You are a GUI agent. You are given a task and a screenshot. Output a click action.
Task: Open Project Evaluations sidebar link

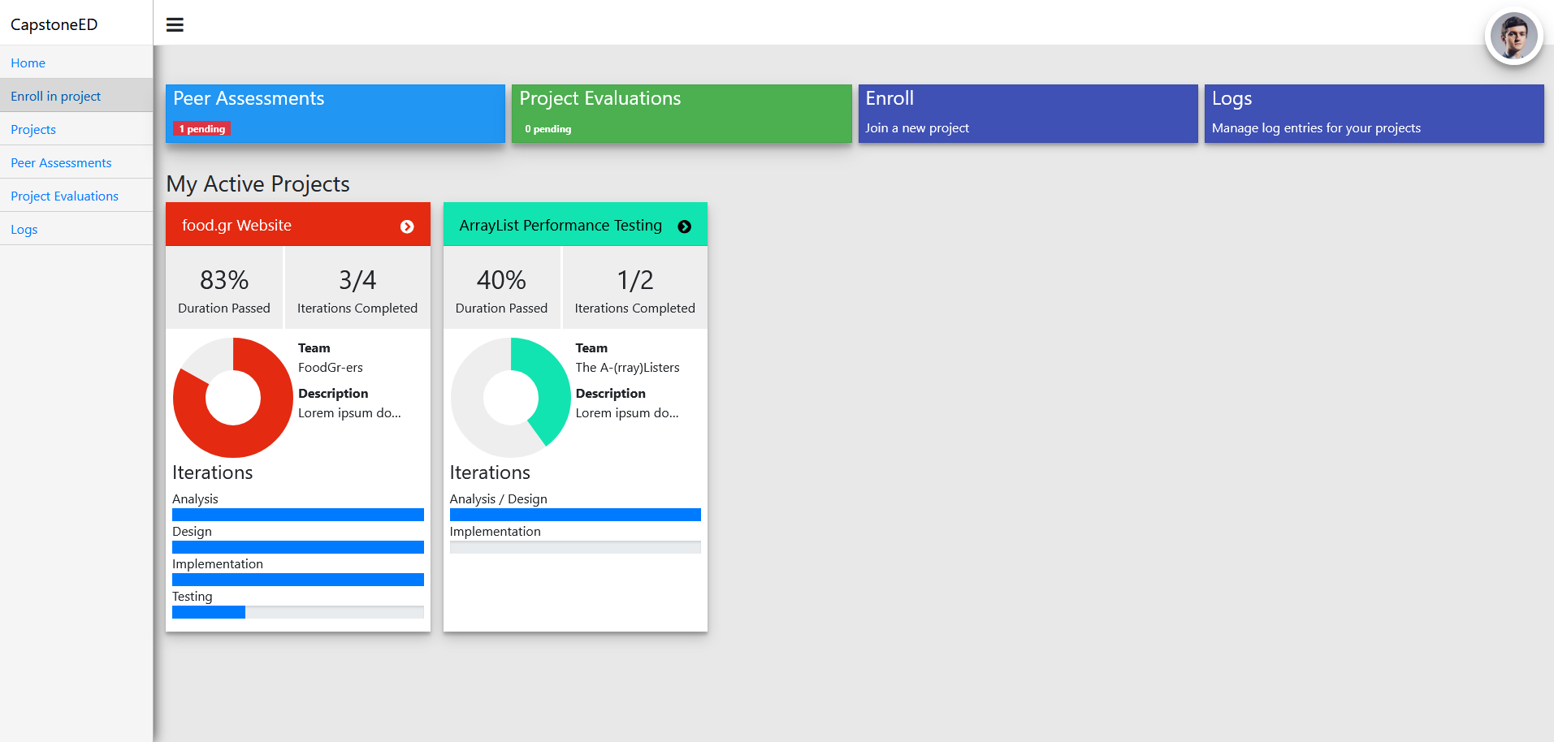coord(64,196)
